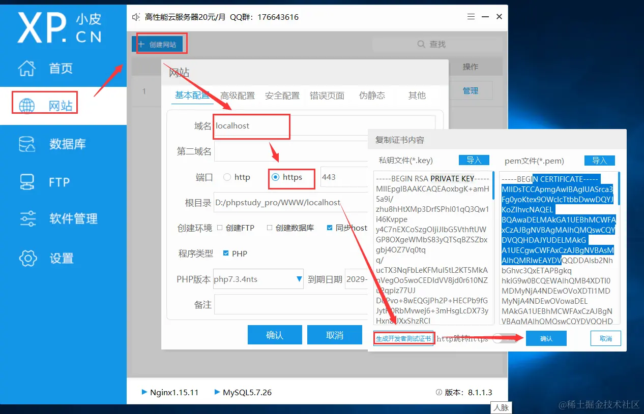Screen dimensions: 644x414
Task: Click the 网站 globe icon in sidebar
Action: click(x=26, y=106)
